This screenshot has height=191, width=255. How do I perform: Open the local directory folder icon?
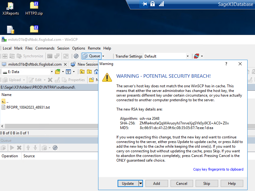click(x=58, y=72)
